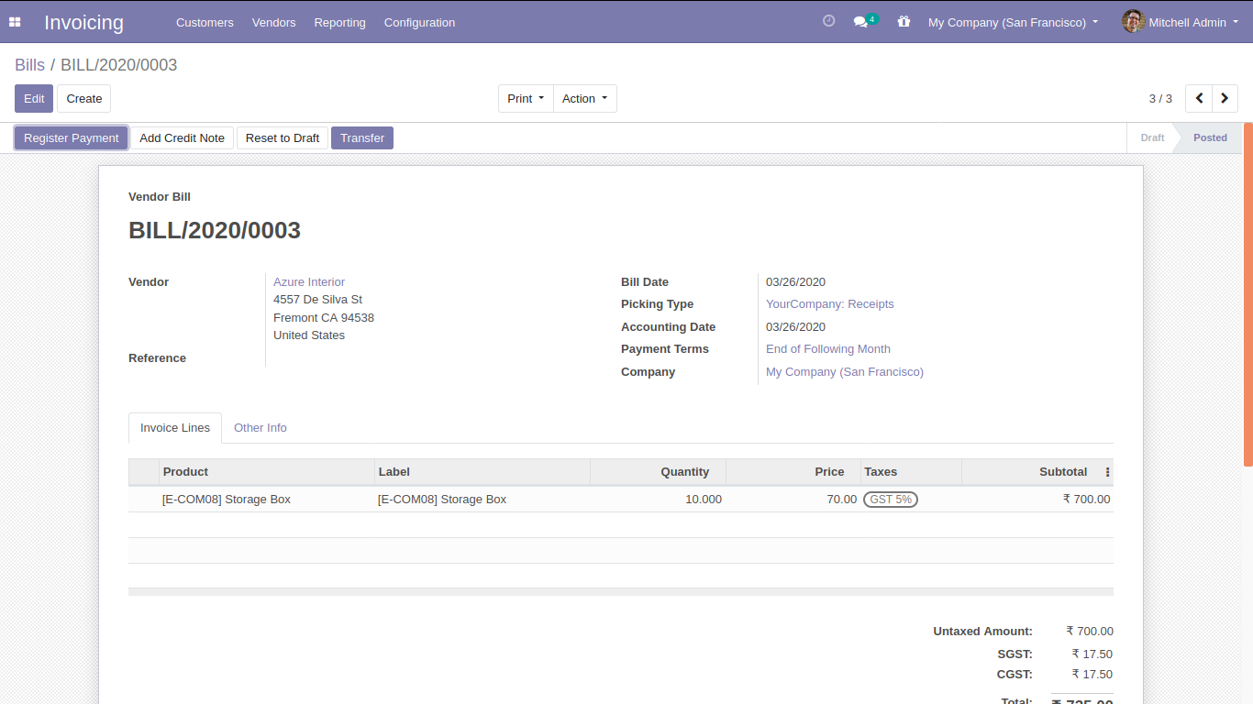Click the GST 5% tax tag
The height and width of the screenshot is (704, 1253).
[x=890, y=500]
